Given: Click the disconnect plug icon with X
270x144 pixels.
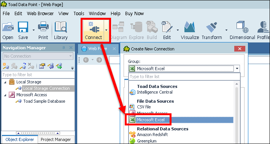Looking at the screenshot, I should tap(31, 66).
